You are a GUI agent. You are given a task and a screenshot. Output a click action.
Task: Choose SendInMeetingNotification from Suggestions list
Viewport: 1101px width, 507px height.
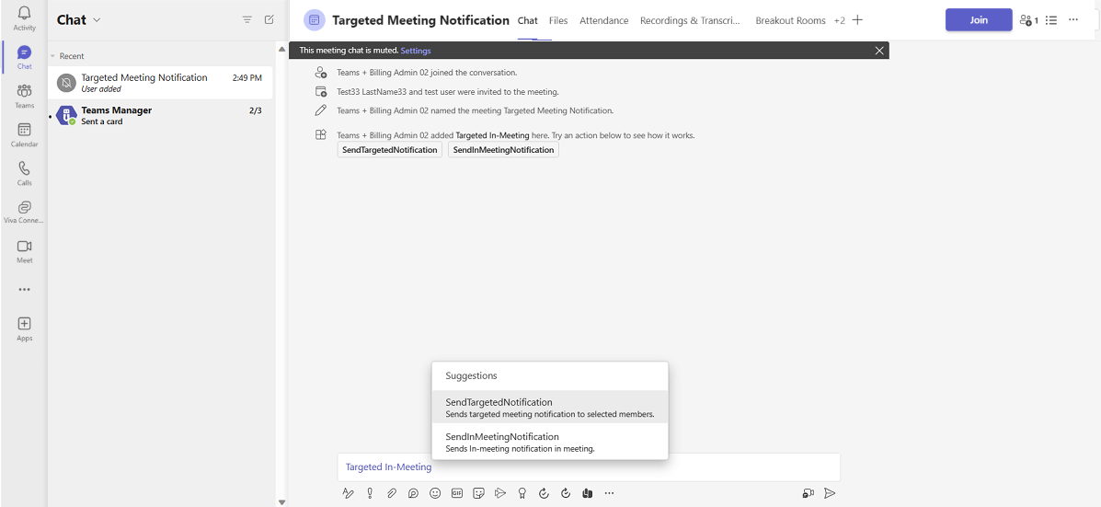(550, 442)
